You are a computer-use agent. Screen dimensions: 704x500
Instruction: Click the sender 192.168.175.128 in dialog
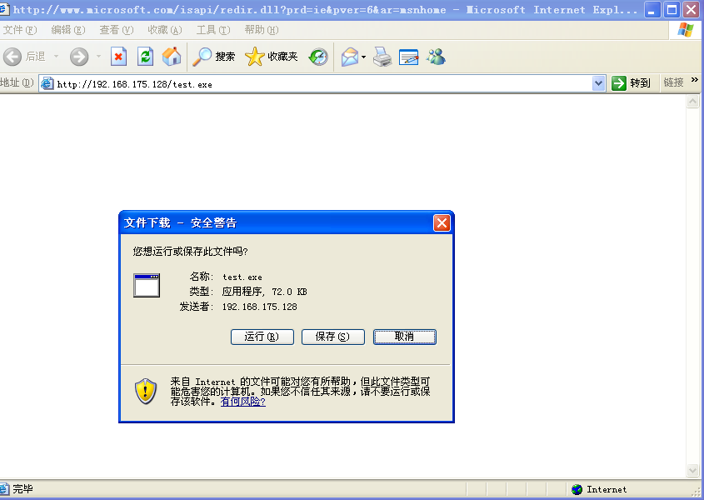click(x=259, y=307)
